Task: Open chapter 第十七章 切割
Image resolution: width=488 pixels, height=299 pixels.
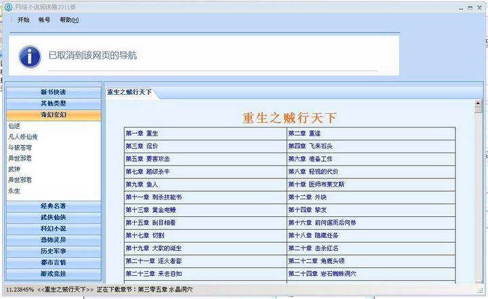Action: tap(145, 235)
